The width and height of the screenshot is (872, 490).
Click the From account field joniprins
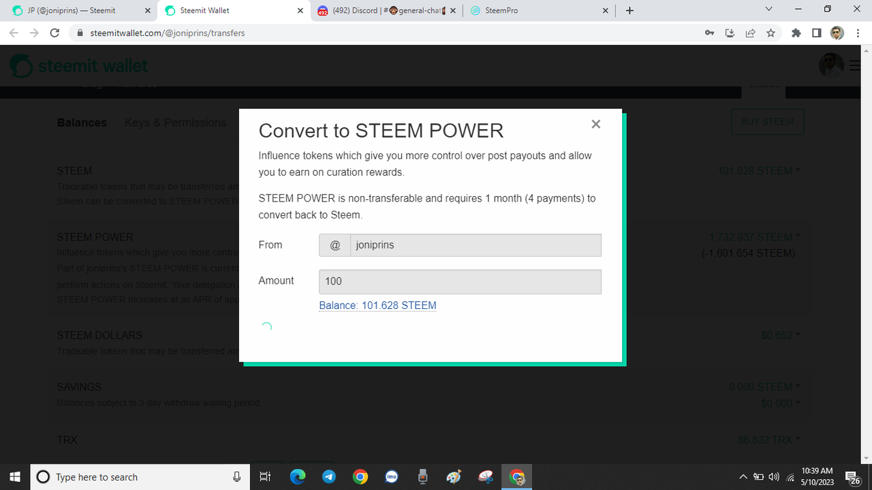(476, 245)
